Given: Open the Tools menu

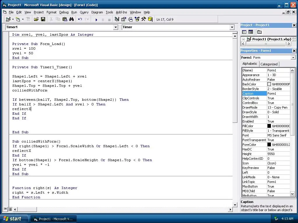Looking at the screenshot, I should (x=109, y=12).
